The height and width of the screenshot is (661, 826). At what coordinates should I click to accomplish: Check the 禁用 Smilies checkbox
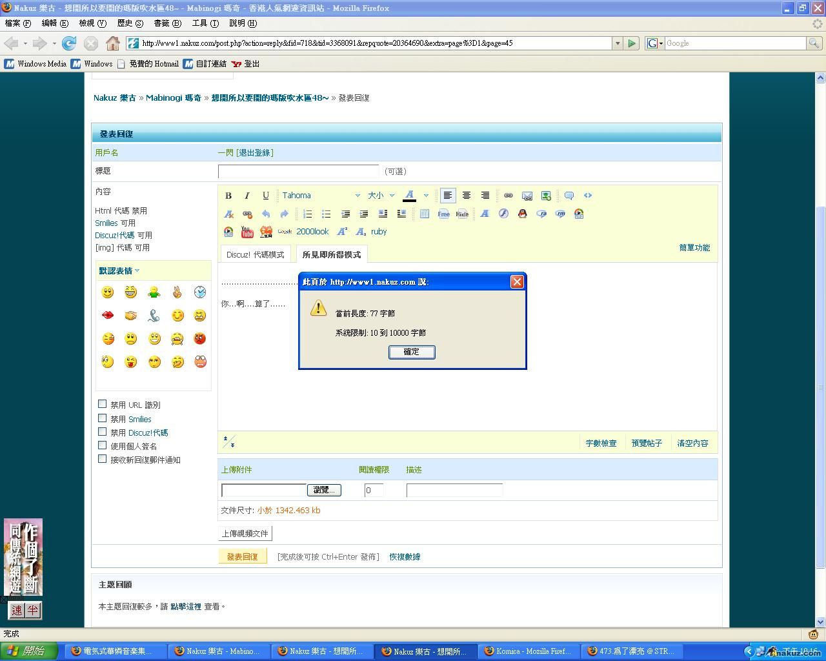click(102, 418)
